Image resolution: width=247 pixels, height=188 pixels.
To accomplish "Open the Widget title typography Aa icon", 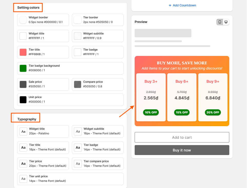I will (23, 131).
